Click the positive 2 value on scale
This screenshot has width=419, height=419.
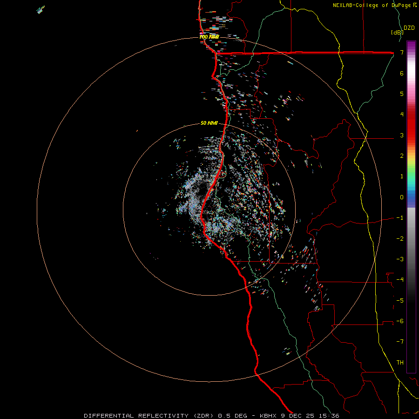coord(402,156)
